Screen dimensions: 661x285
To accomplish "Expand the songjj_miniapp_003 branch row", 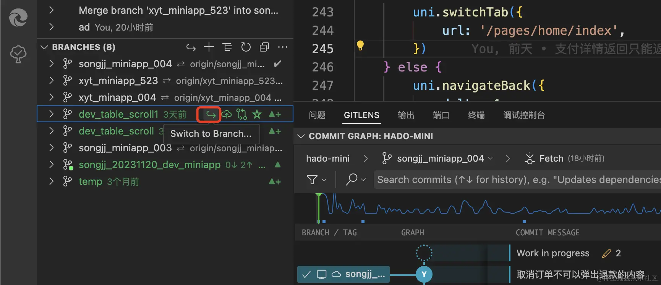I will [x=51, y=147].
